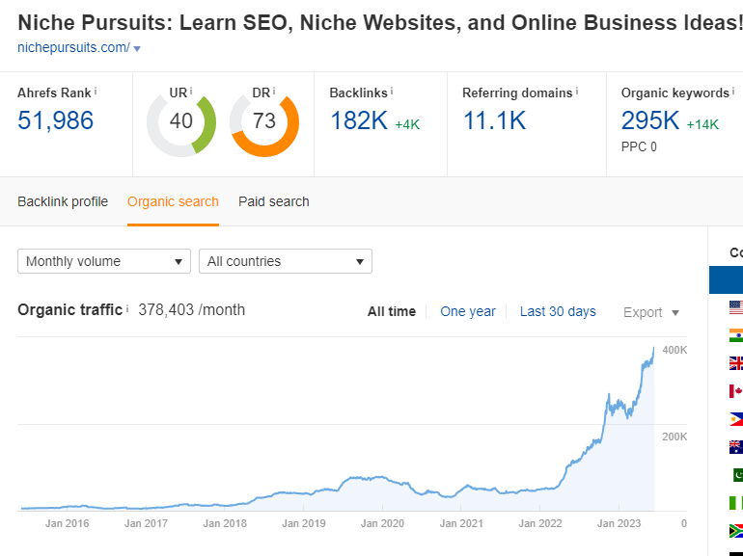Click the Jan 2019 axis label

pos(304,523)
